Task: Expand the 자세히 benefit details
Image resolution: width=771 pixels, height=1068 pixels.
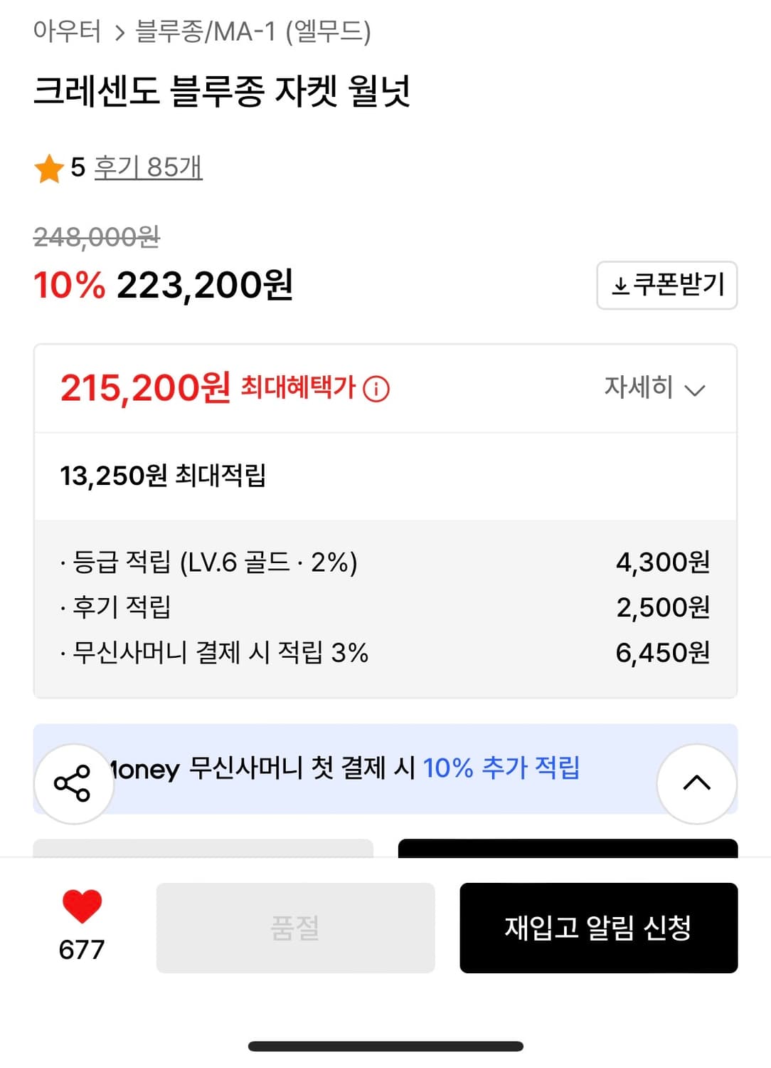Action: point(638,387)
